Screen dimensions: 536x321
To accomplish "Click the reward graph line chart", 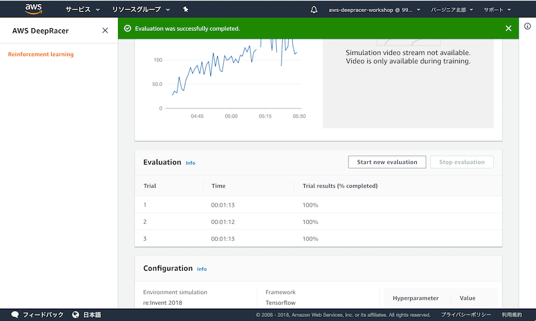I will click(228, 78).
